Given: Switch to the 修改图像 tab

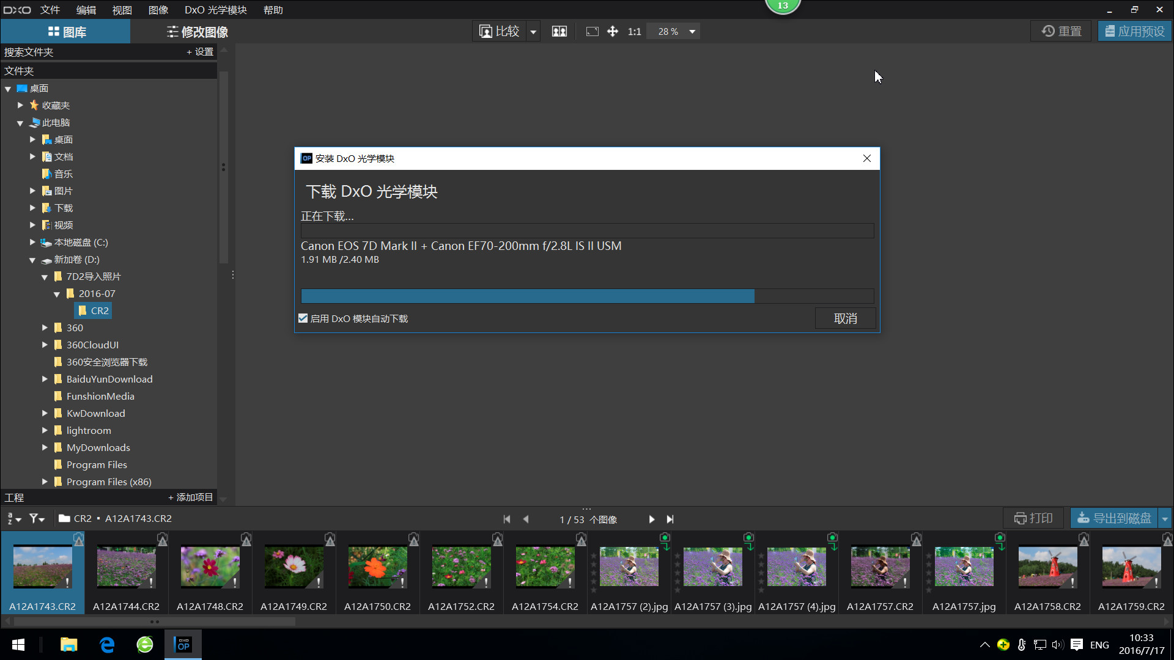Looking at the screenshot, I should coord(197,32).
